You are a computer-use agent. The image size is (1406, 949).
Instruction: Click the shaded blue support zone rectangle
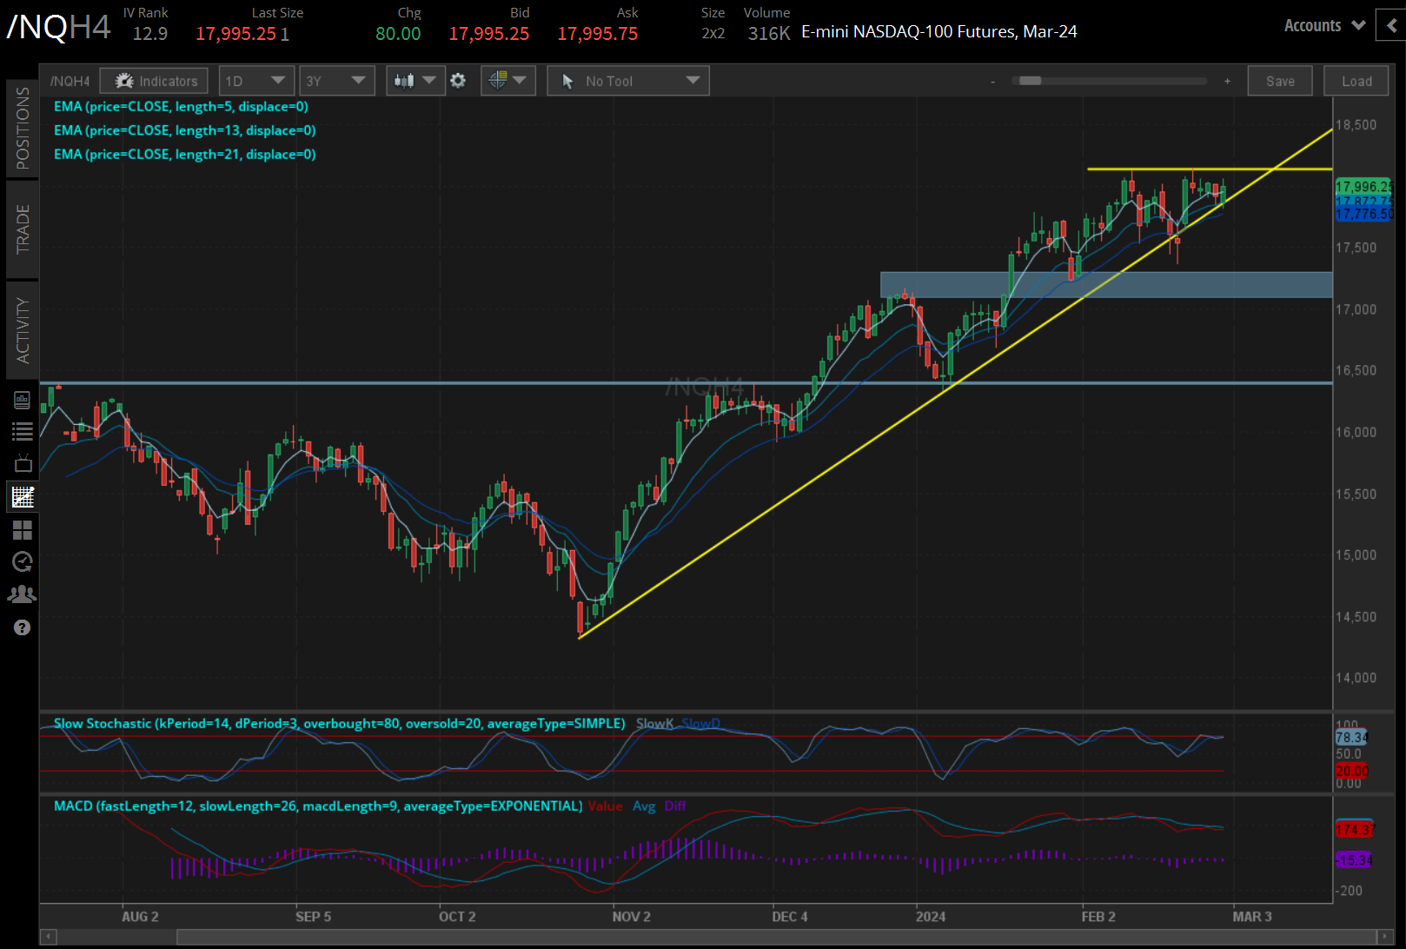[x=1106, y=285]
